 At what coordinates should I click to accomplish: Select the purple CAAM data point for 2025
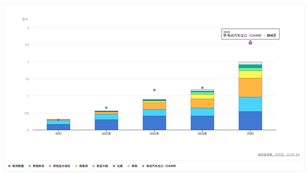(250, 43)
